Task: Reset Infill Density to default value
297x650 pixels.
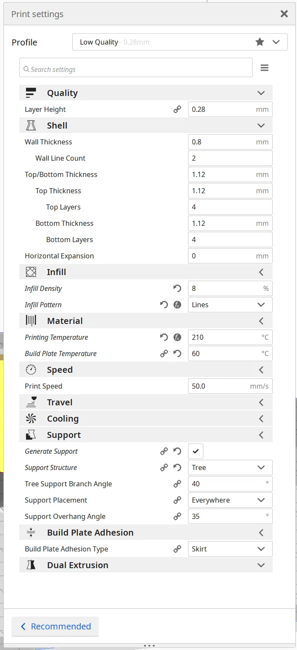Action: (x=177, y=288)
